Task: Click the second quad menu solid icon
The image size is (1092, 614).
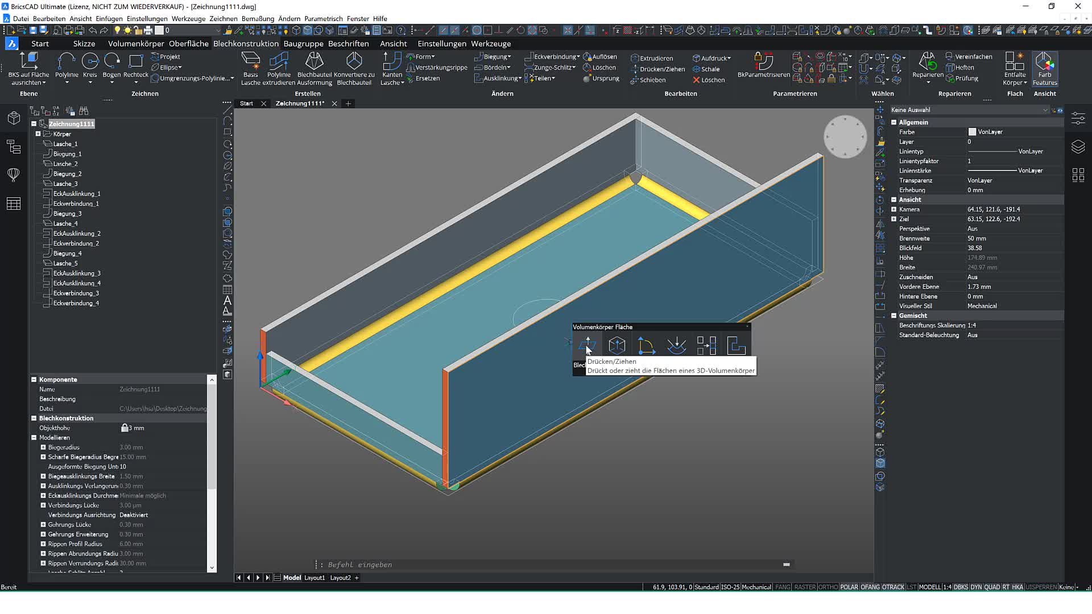Action: tap(617, 345)
